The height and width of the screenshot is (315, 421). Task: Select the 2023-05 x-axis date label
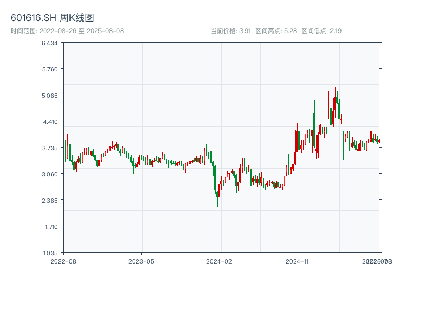(141, 261)
